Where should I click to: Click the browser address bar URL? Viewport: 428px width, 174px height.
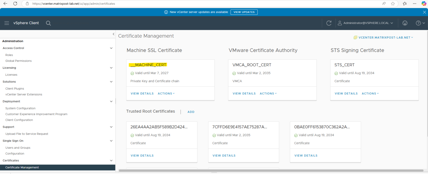tap(74, 4)
